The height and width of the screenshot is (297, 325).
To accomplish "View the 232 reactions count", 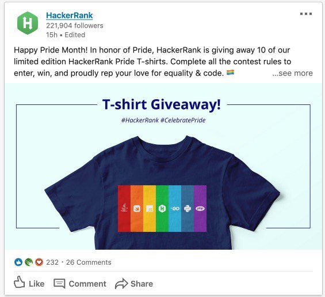I will pos(52,262).
